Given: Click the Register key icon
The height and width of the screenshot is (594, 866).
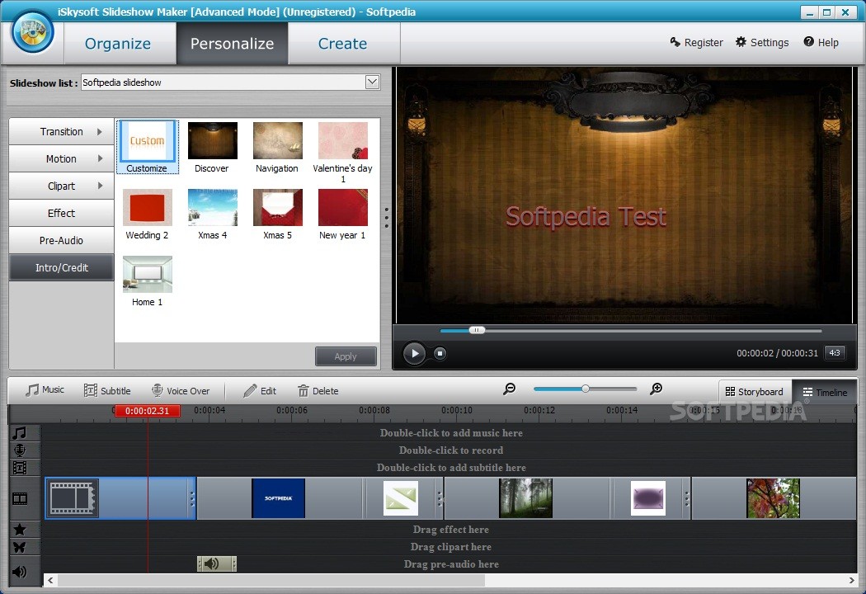Looking at the screenshot, I should [x=675, y=42].
